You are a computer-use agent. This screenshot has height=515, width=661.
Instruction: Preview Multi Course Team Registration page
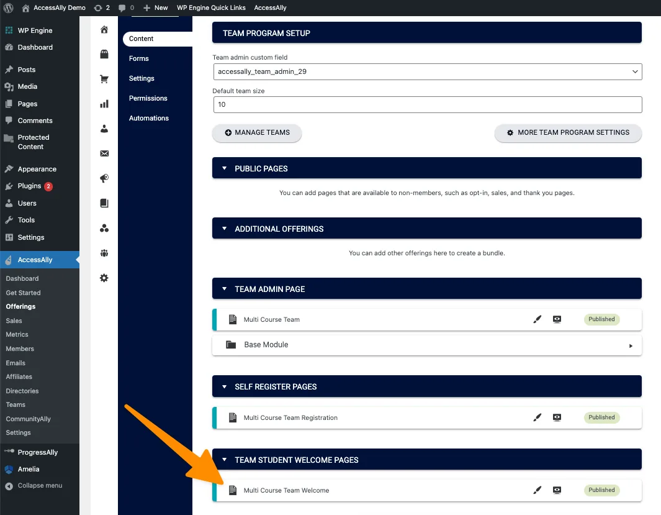tap(557, 417)
